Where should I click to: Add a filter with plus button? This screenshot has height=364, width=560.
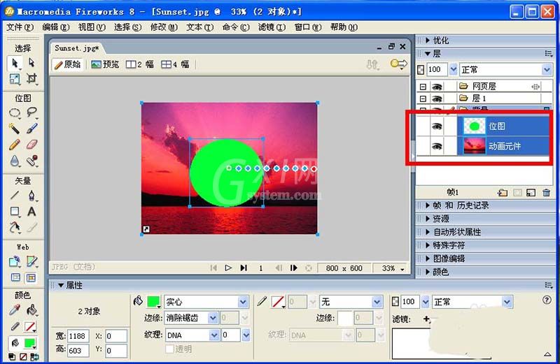point(426,319)
